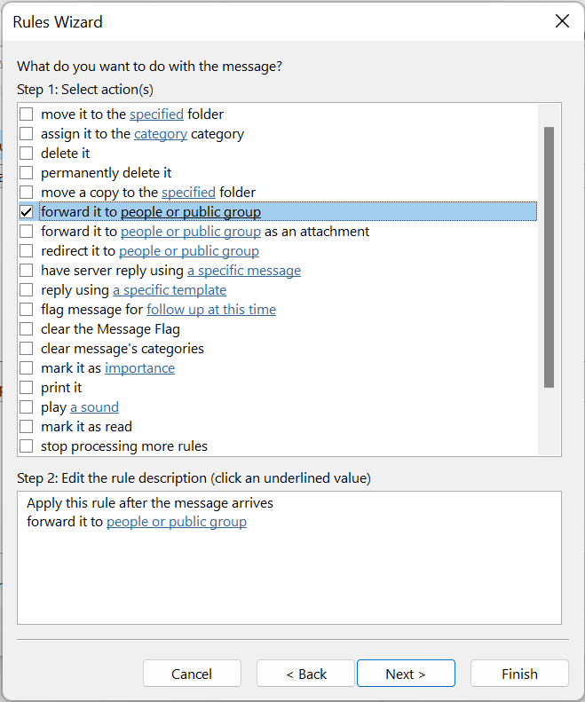Click 'people or public group' in rule description
The image size is (585, 702).
(177, 522)
